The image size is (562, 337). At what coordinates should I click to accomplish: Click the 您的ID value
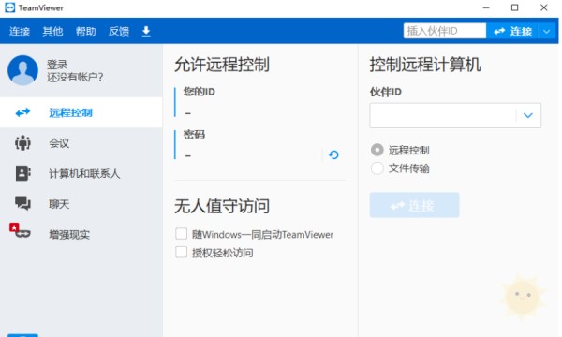pyautogui.click(x=188, y=113)
